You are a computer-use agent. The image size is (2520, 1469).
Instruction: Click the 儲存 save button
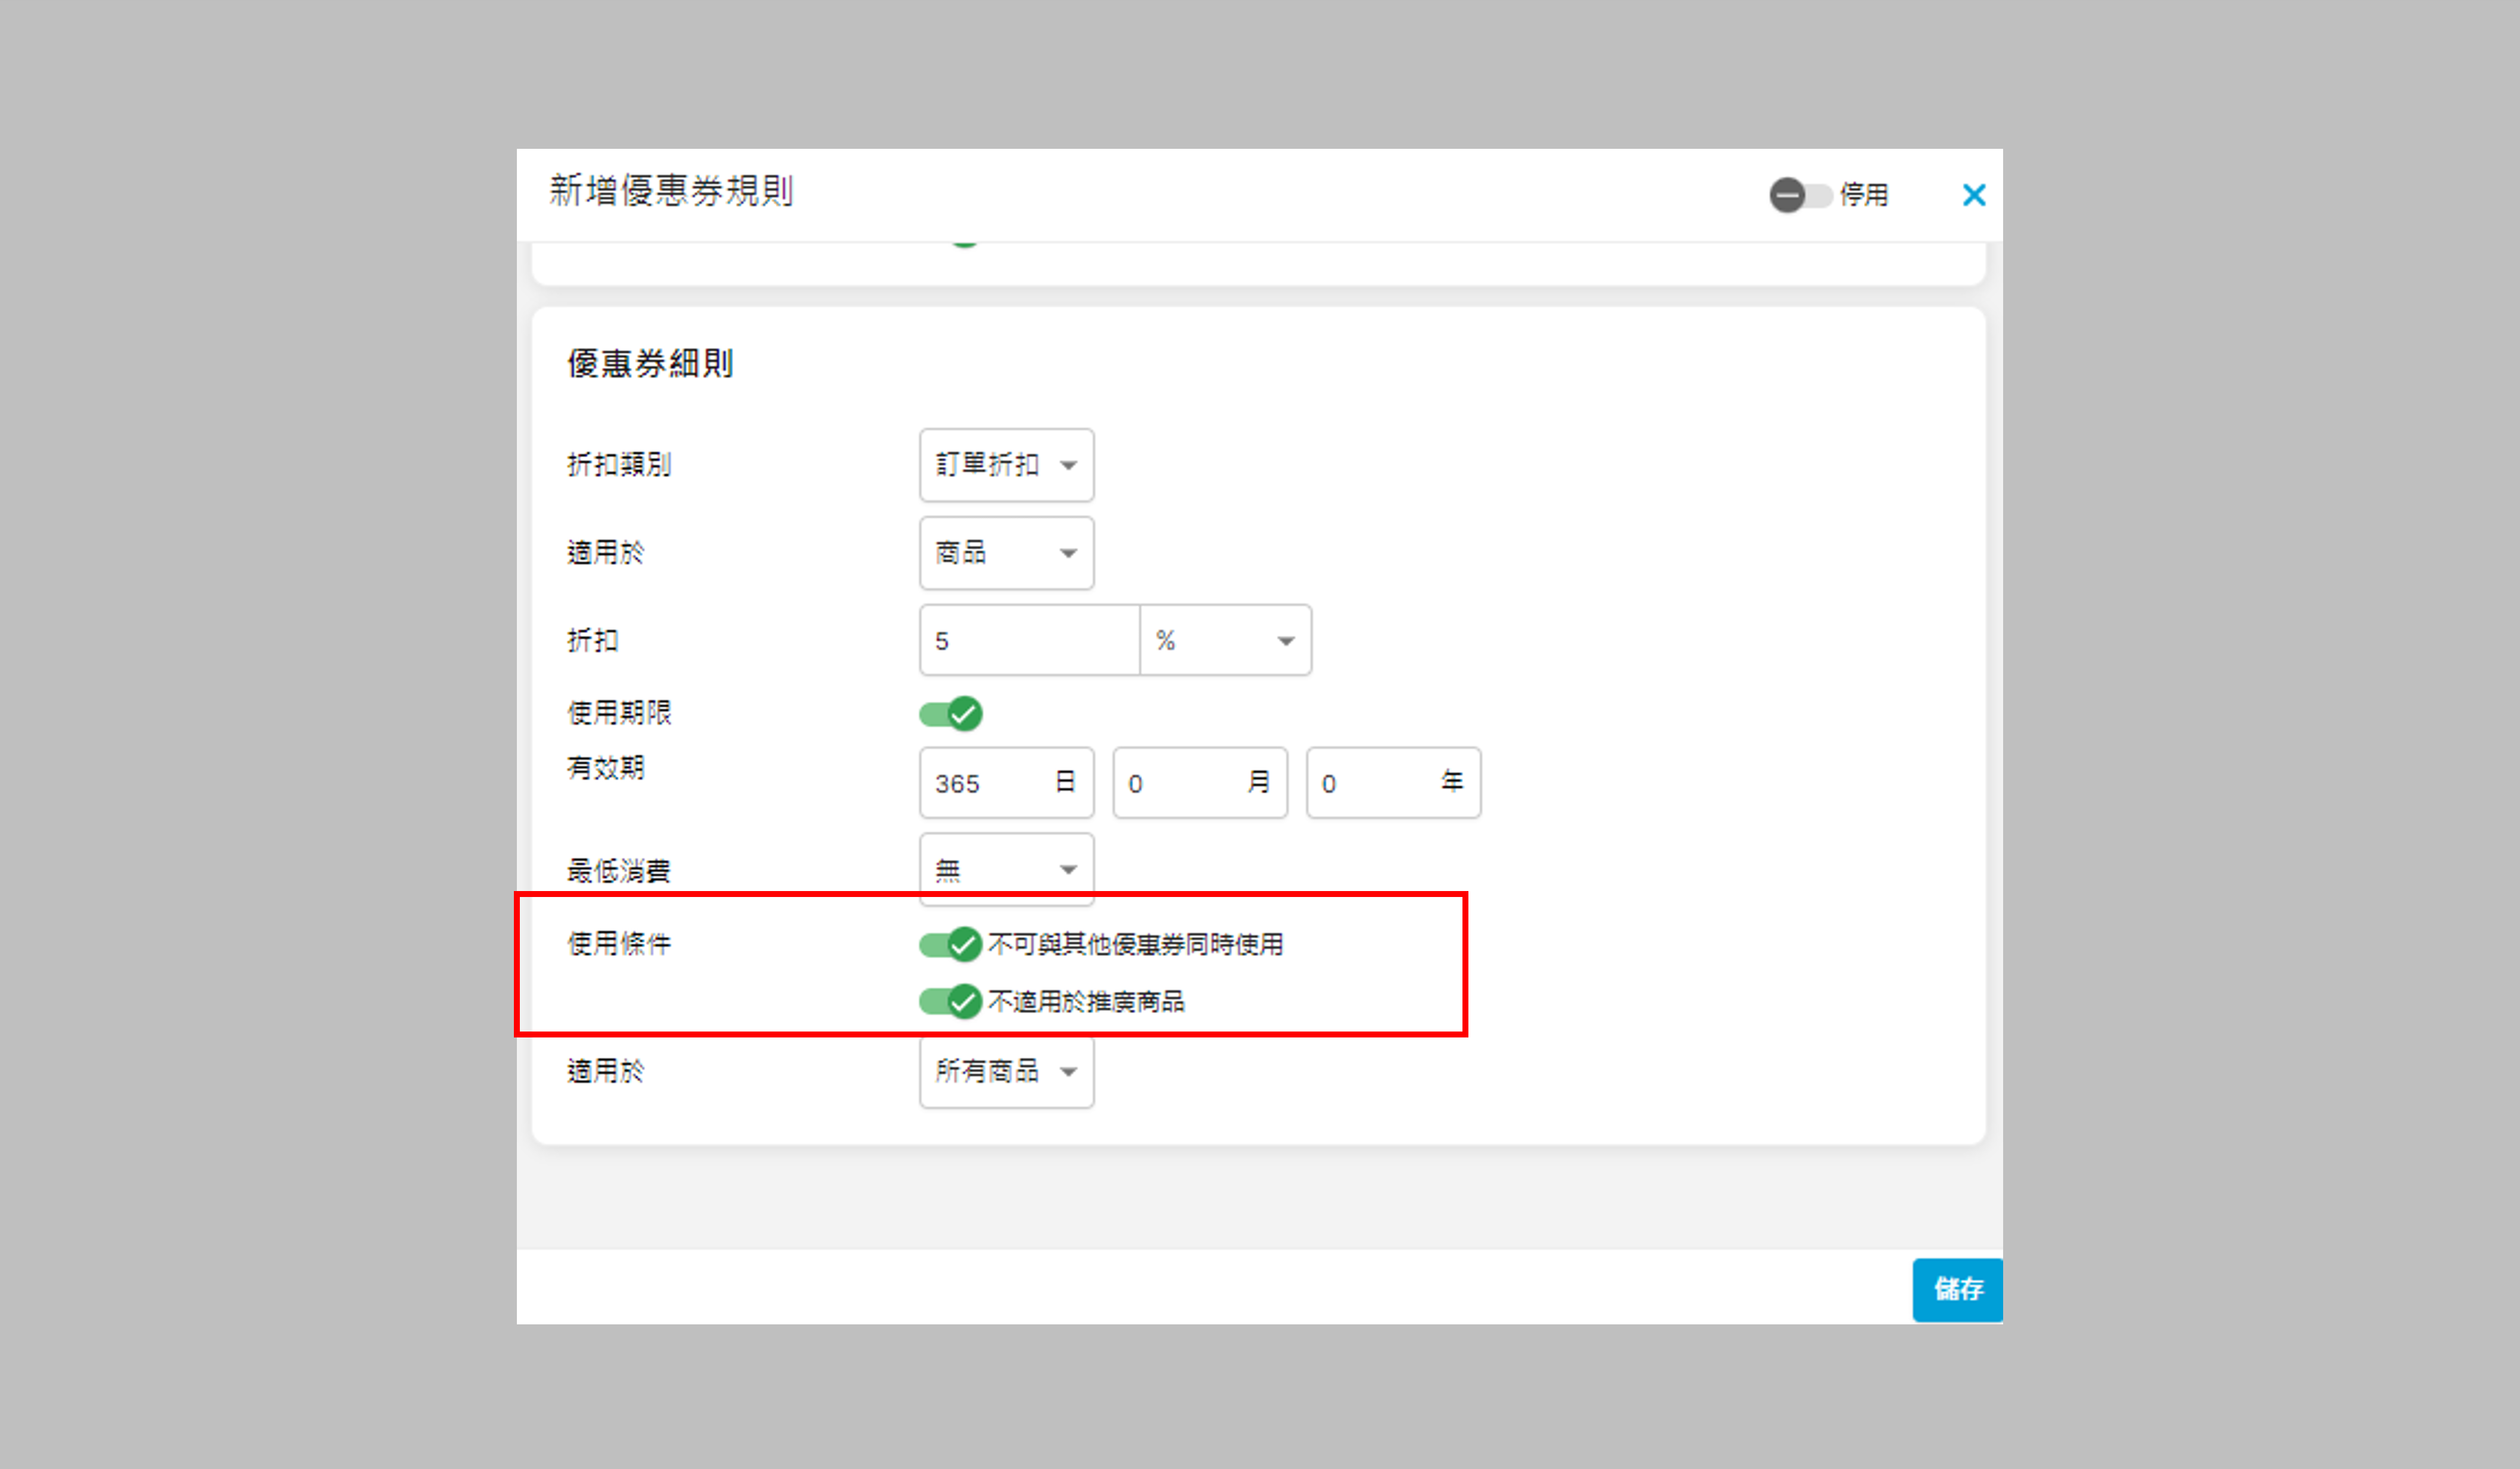(x=1957, y=1289)
